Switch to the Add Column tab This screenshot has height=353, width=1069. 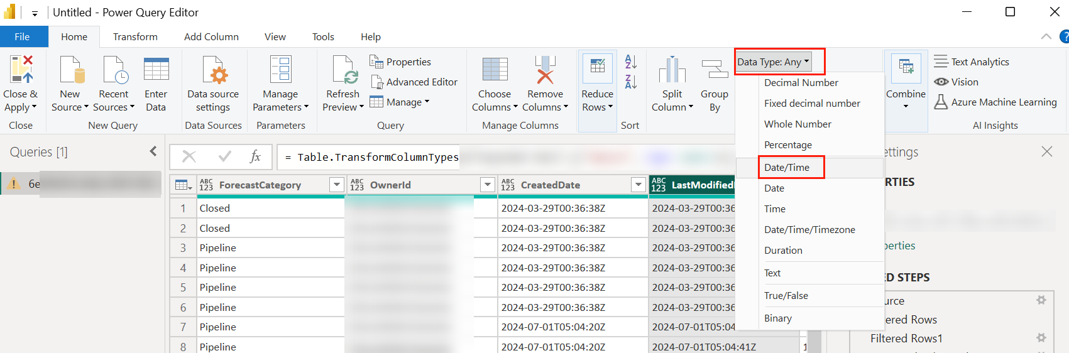(x=211, y=36)
